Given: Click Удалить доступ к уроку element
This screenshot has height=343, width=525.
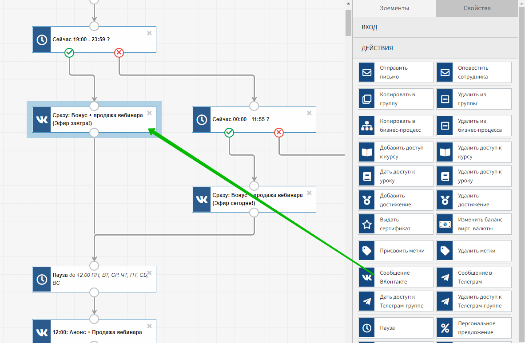Looking at the screenshot, I should click(474, 176).
